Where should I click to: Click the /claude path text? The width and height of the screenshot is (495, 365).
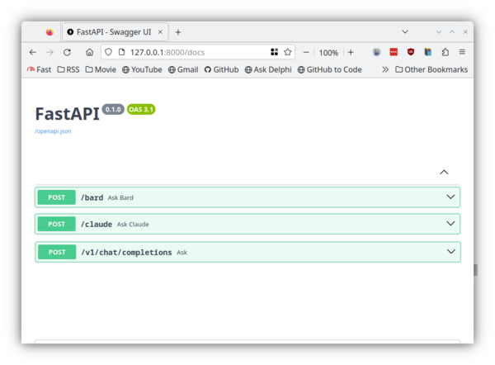[x=97, y=224]
